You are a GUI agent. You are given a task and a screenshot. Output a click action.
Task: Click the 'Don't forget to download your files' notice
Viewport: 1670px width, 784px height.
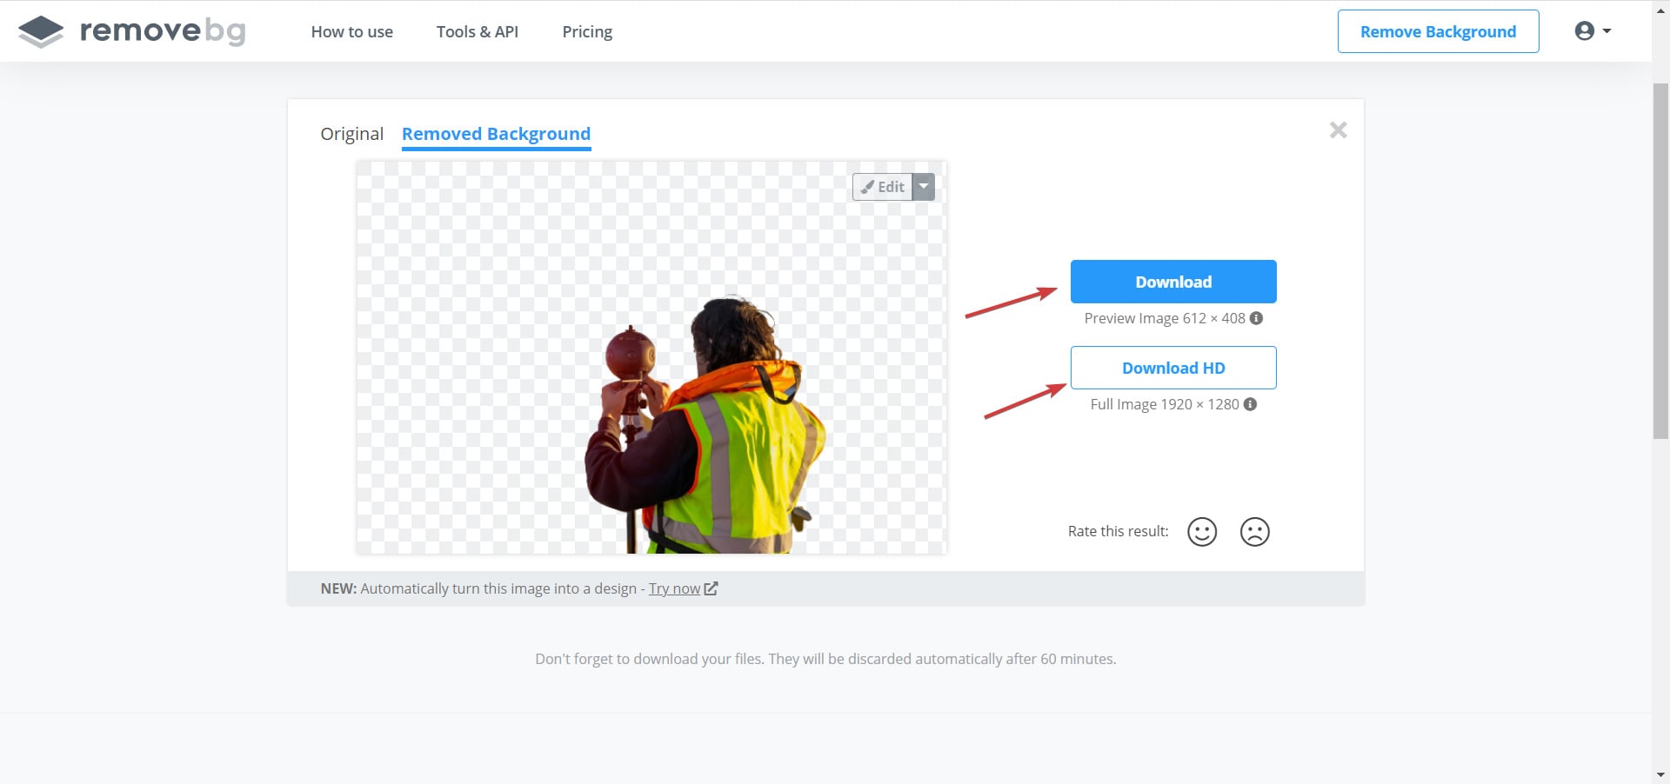[x=825, y=659]
